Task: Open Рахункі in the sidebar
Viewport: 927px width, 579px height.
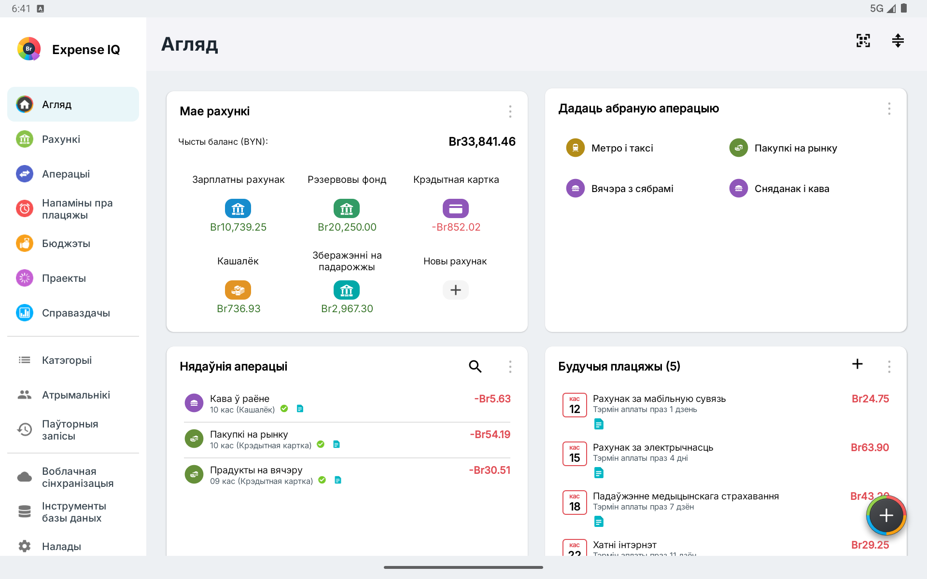Action: [73, 139]
